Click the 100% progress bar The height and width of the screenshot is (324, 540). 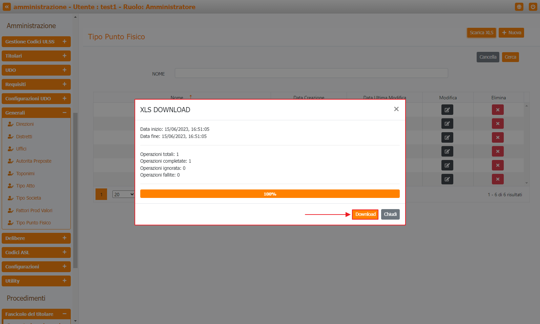[x=270, y=194]
